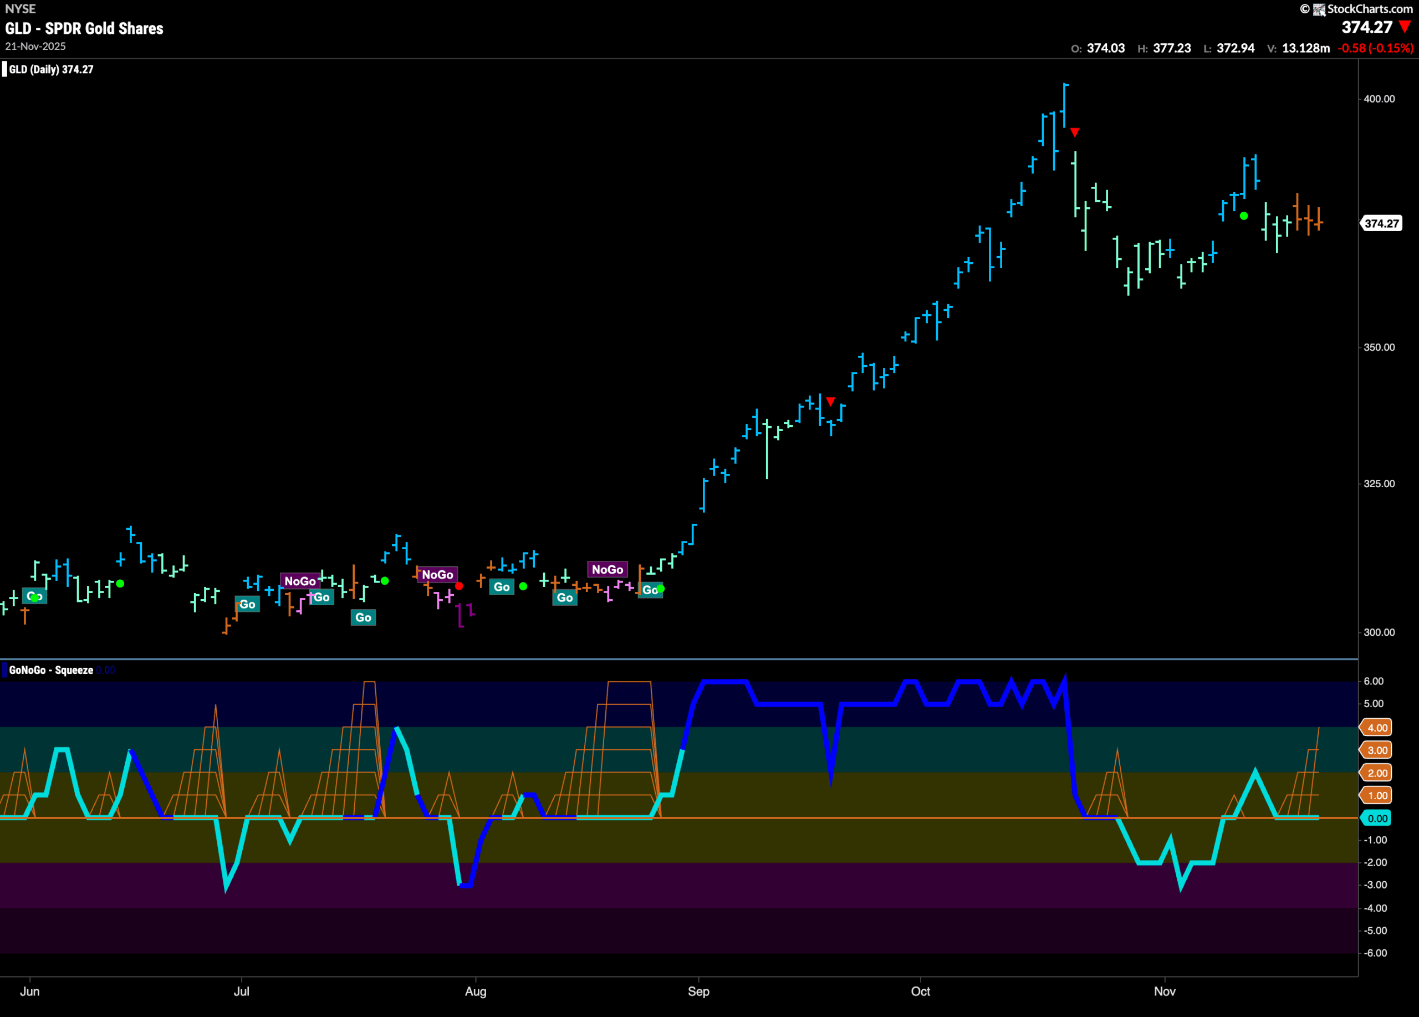Click the 21-Nov-2025 date

pos(35,47)
